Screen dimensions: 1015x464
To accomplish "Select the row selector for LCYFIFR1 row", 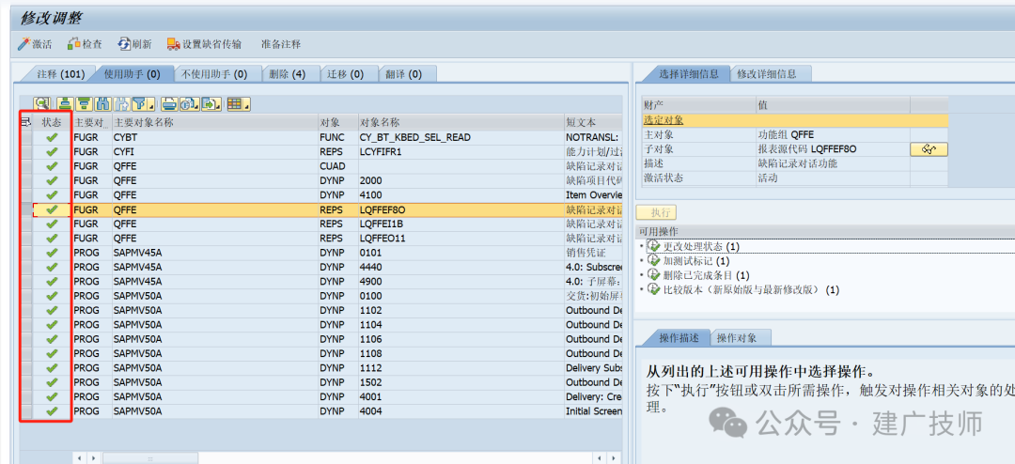I will tap(26, 151).
